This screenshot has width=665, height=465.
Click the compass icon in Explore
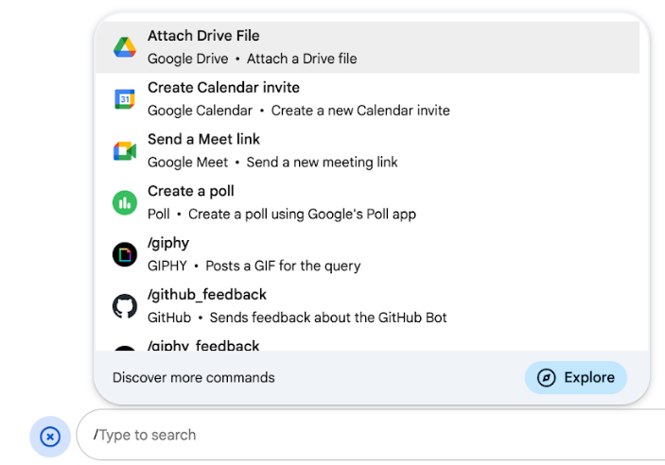click(x=546, y=378)
